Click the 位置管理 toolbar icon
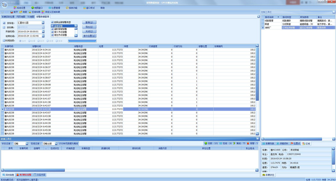This screenshot has height=181, width=336. [50, 8]
